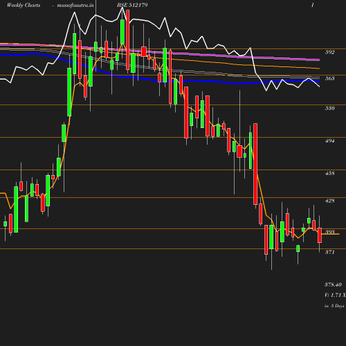Click the 371 price axis label
This screenshot has height=346, width=346.
click(330, 252)
